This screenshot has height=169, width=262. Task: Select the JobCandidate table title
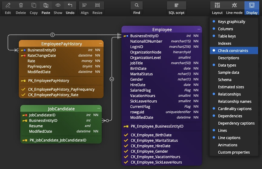[61, 109]
